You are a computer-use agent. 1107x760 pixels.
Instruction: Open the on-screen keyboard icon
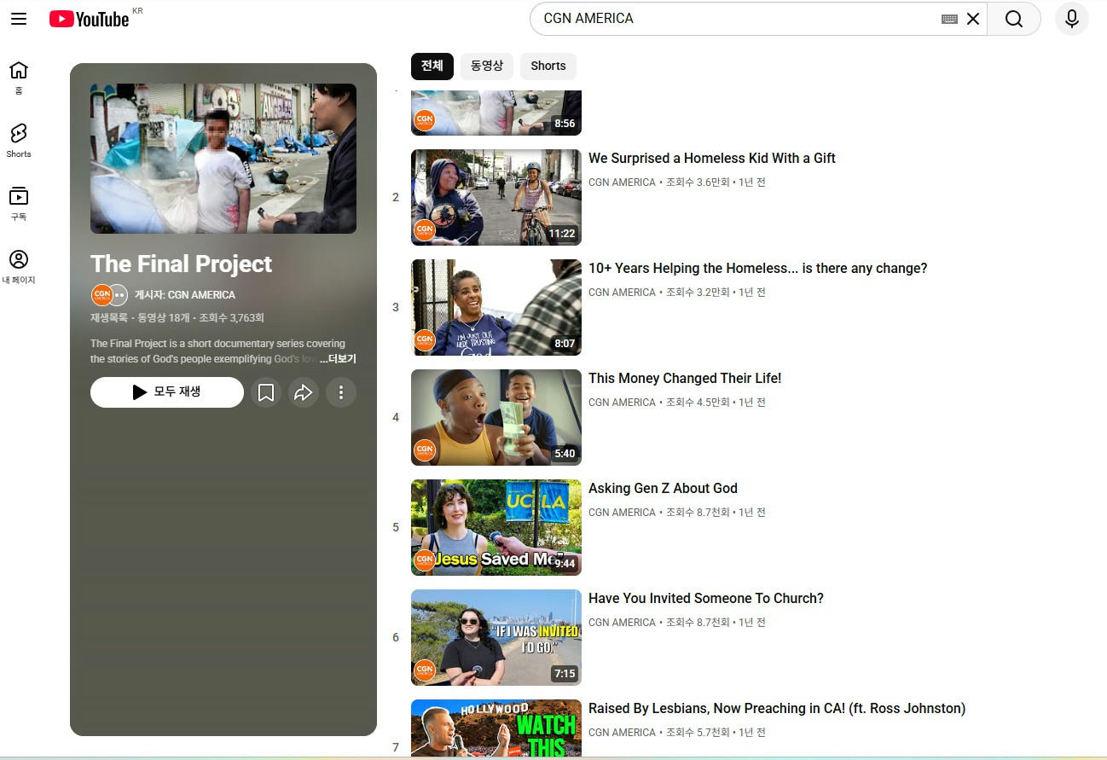[948, 19]
